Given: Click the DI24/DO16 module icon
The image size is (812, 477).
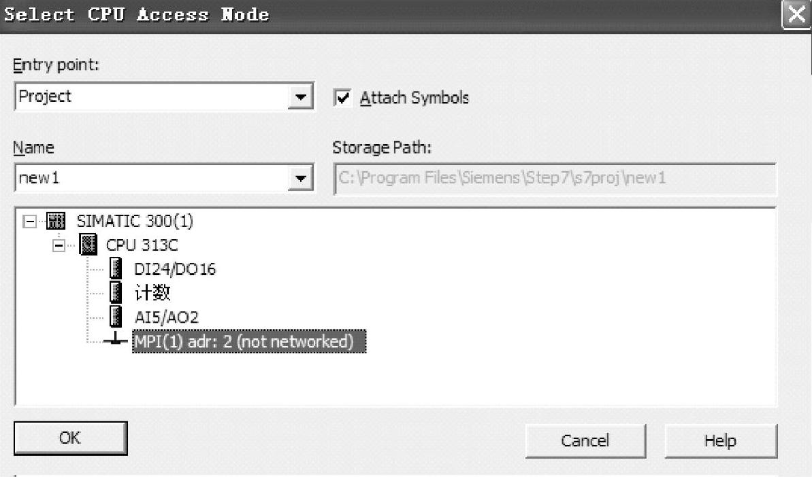Looking at the screenshot, I should pos(115,269).
